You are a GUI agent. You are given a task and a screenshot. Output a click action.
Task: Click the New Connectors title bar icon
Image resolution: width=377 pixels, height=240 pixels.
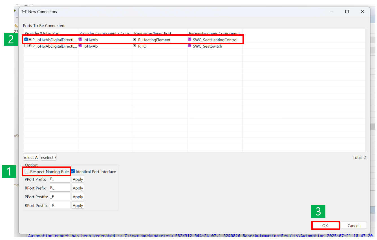tap(24, 12)
